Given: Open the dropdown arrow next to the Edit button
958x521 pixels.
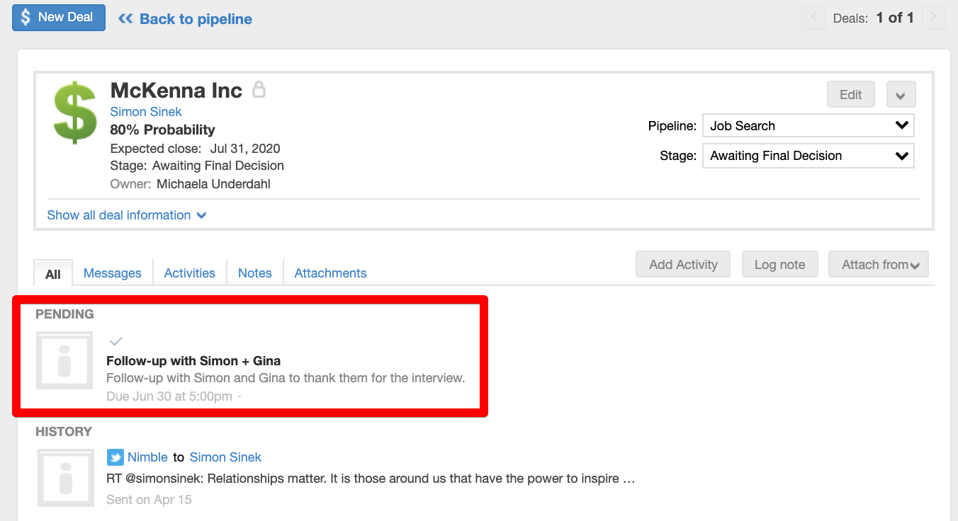Looking at the screenshot, I should [x=901, y=93].
